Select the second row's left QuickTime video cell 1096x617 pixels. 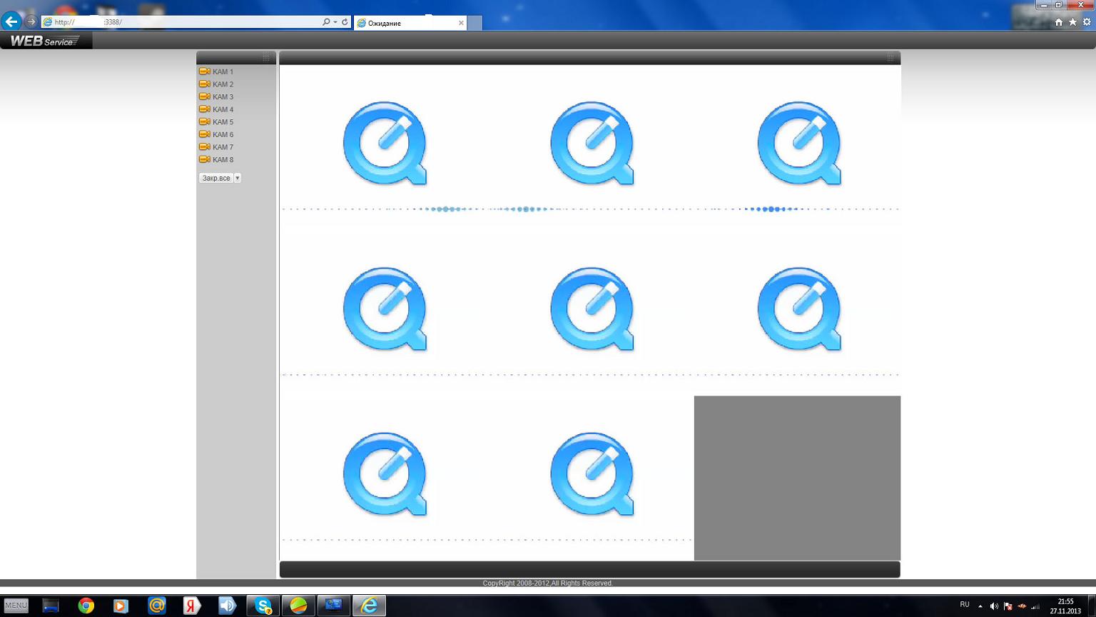tap(383, 313)
